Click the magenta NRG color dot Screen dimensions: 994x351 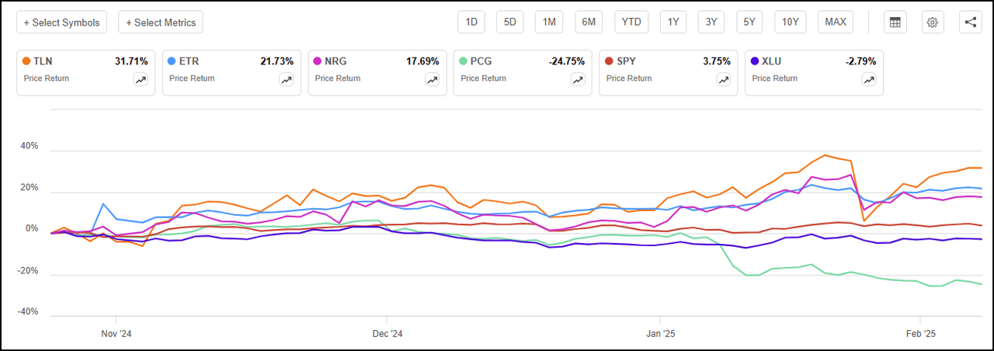pos(319,61)
